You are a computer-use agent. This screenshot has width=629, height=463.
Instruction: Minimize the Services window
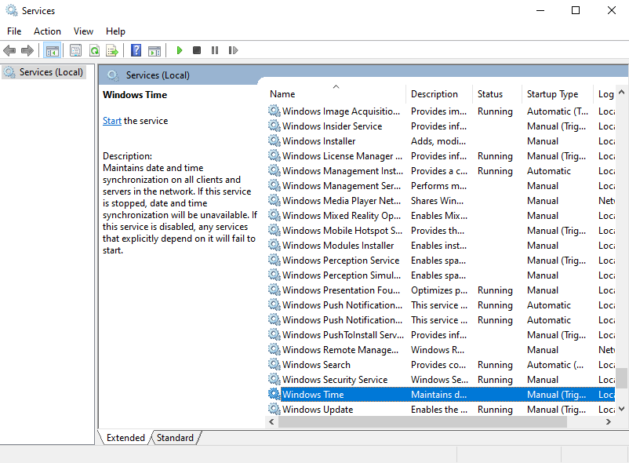pyautogui.click(x=540, y=10)
